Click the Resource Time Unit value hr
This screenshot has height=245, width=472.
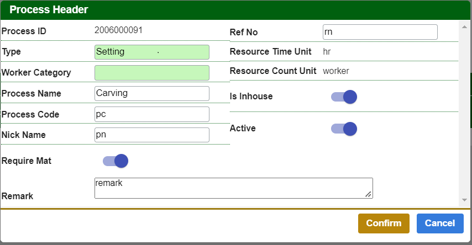pyautogui.click(x=327, y=51)
